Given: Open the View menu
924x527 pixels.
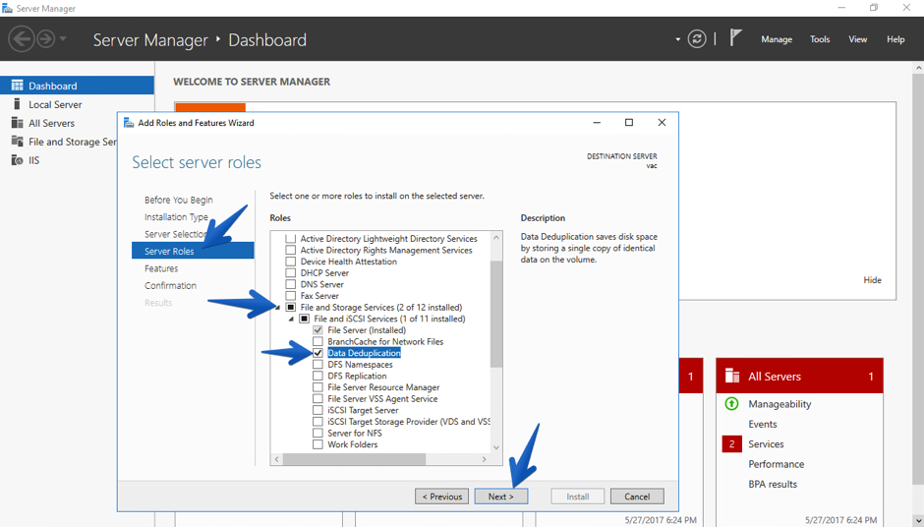Looking at the screenshot, I should [x=857, y=39].
